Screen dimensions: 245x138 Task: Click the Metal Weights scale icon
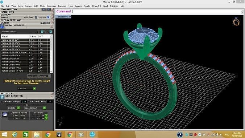pyautogui.click(x=2, y=27)
